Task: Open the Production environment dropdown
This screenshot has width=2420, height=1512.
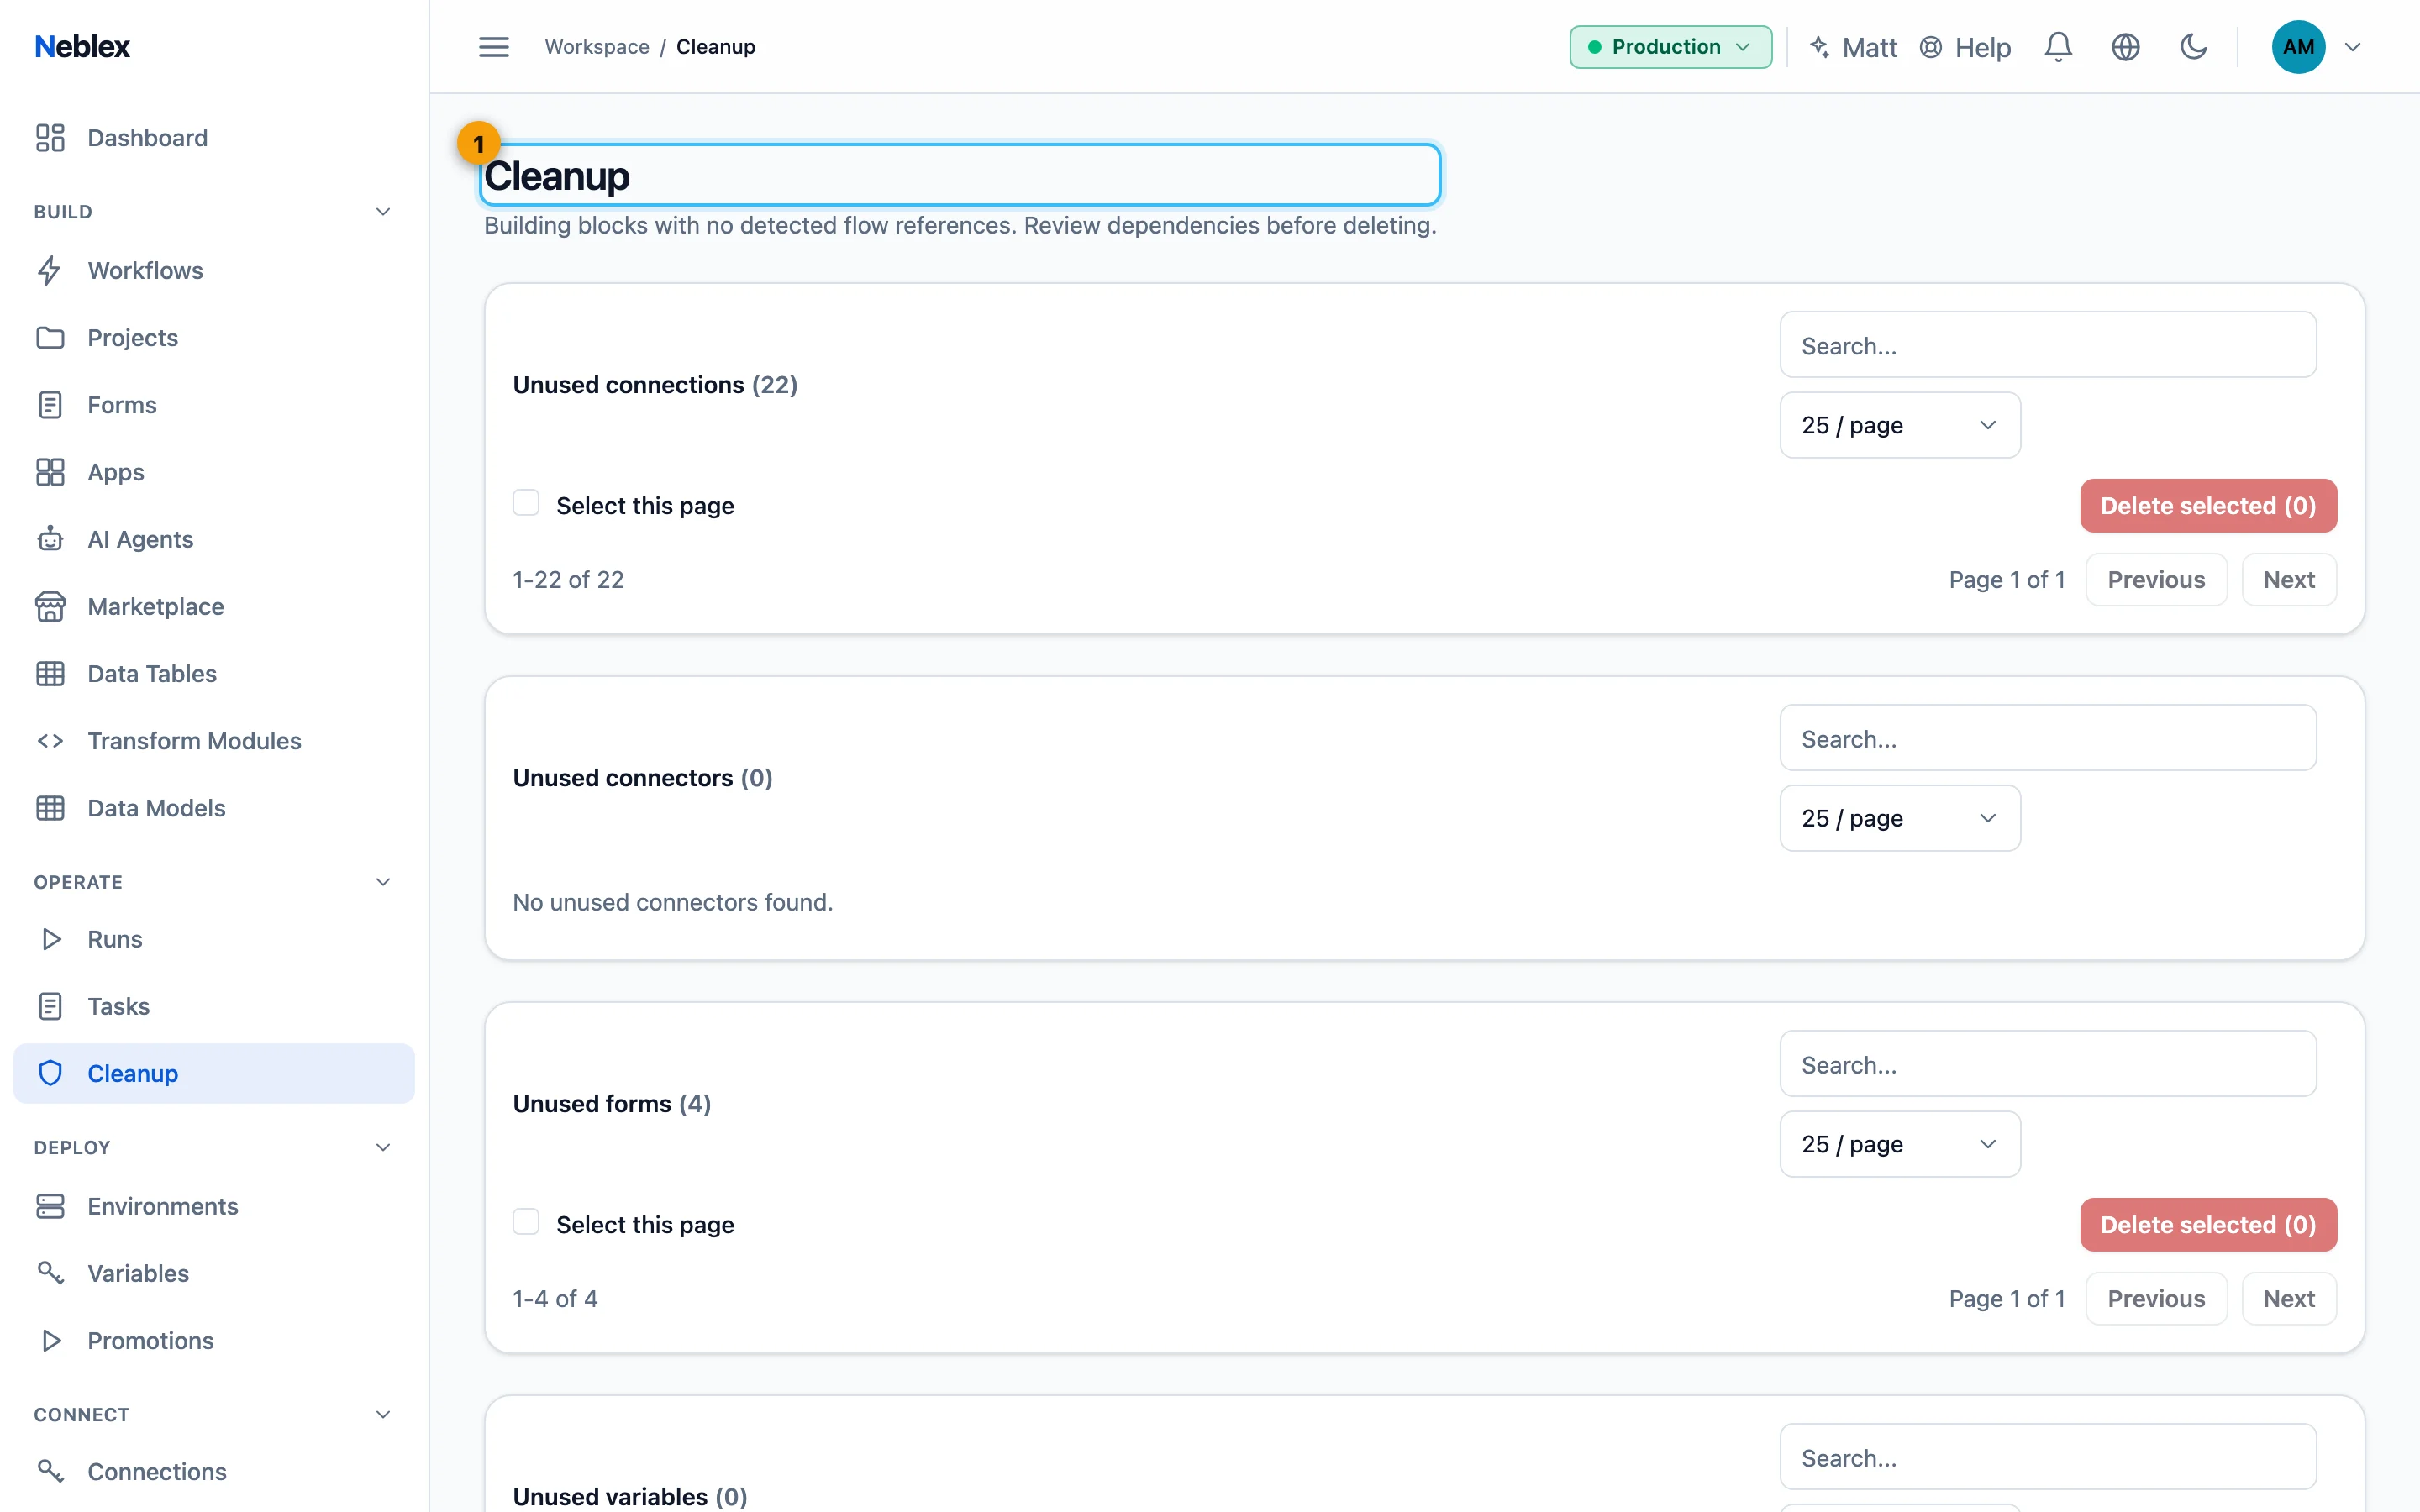Action: tap(1670, 47)
